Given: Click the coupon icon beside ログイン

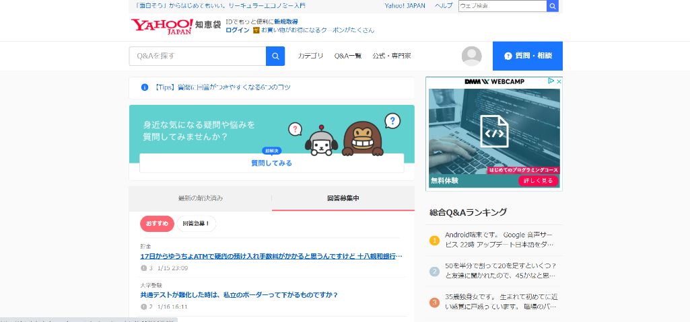Looking at the screenshot, I should (256, 30).
